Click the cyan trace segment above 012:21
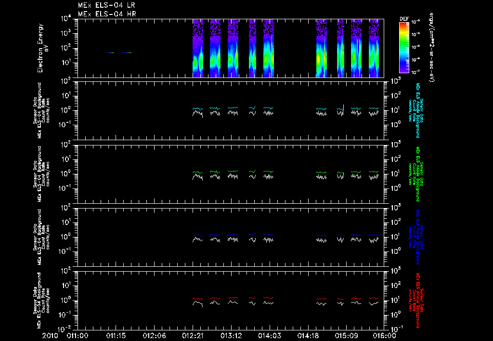Screen dimensions: 493x341 [198, 108]
